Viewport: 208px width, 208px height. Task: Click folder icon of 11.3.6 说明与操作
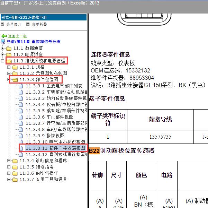[x=15, y=173]
